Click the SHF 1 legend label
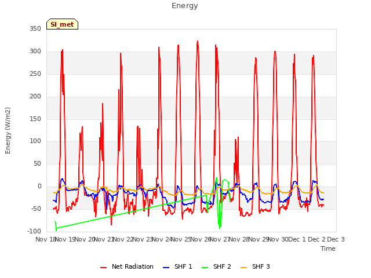 tap(183, 266)
